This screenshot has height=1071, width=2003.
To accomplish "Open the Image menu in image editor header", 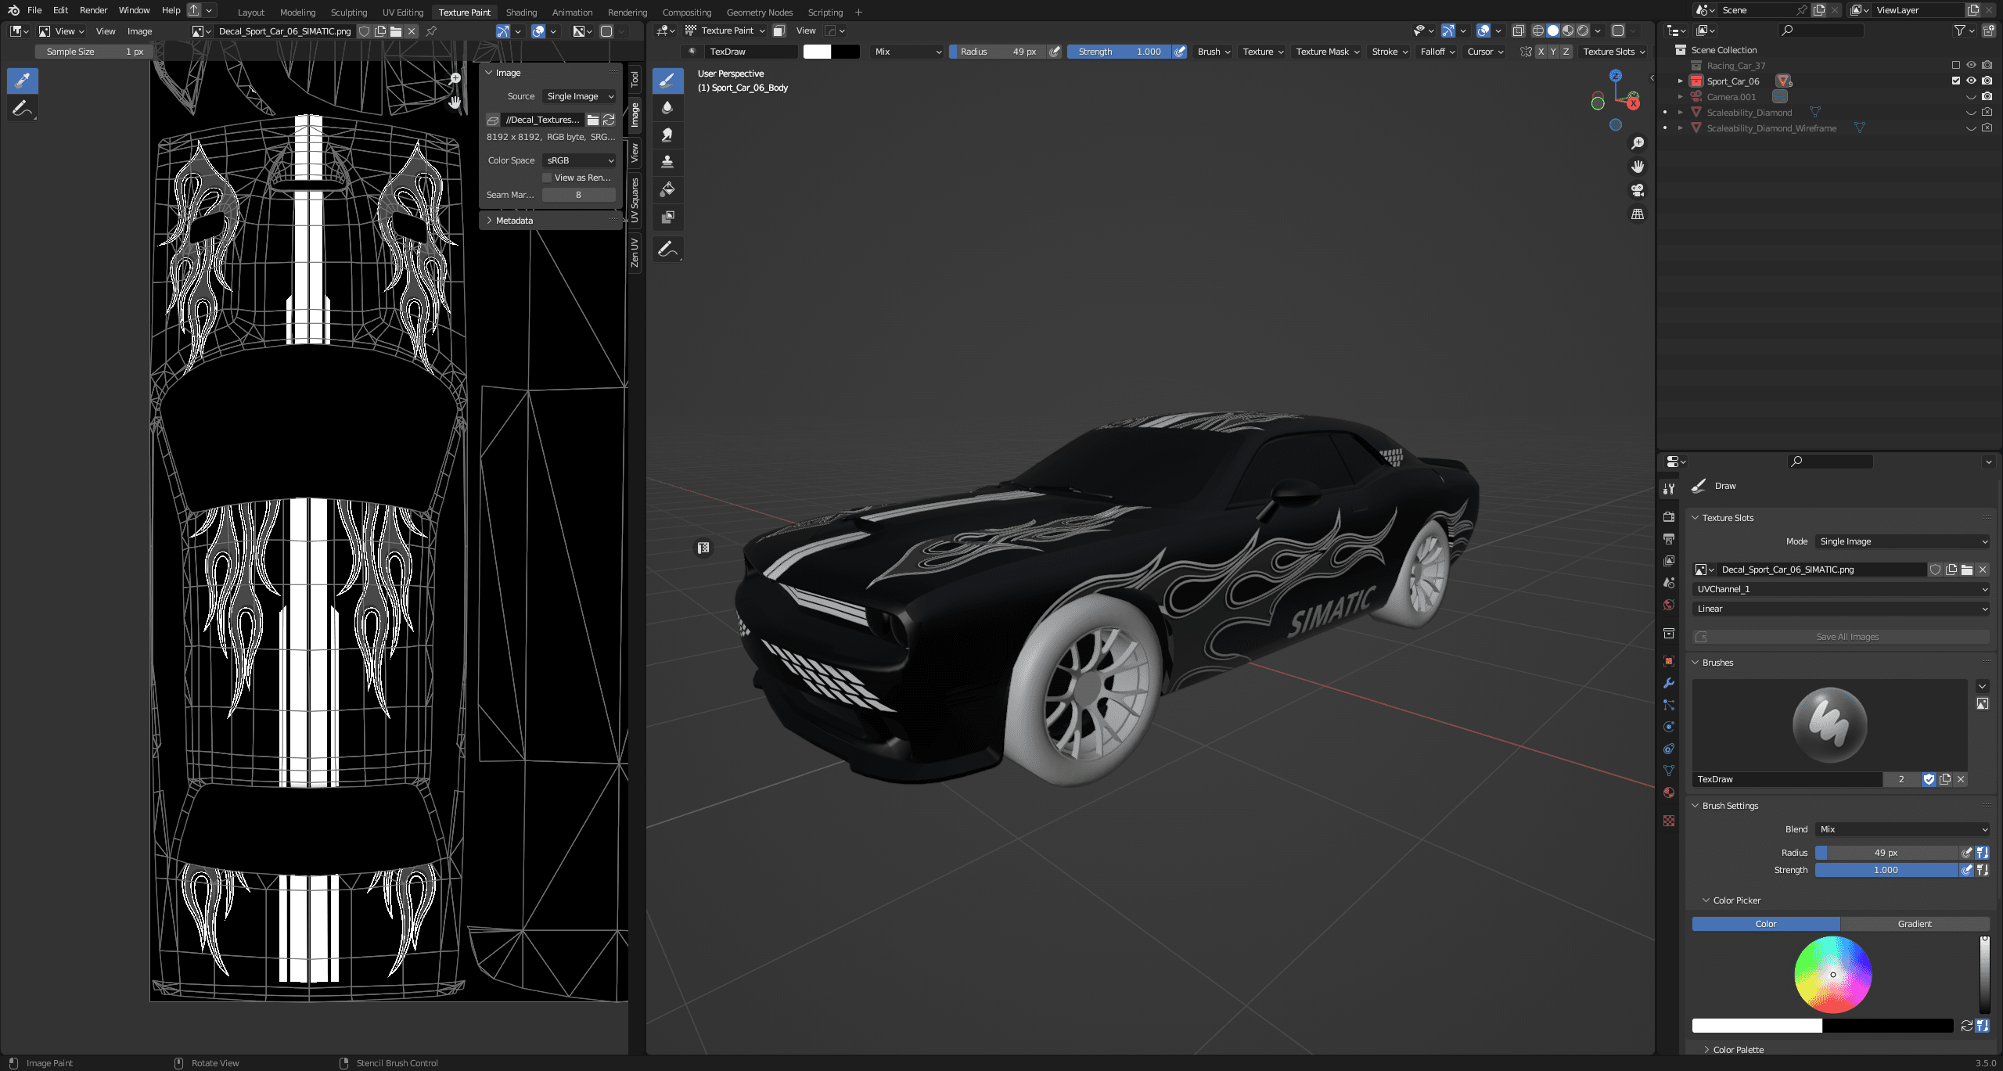I will tap(139, 31).
